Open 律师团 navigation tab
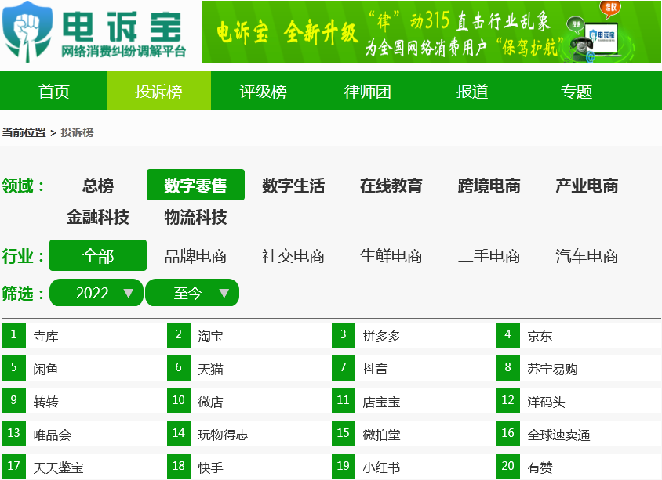The image size is (662, 480). [x=367, y=91]
